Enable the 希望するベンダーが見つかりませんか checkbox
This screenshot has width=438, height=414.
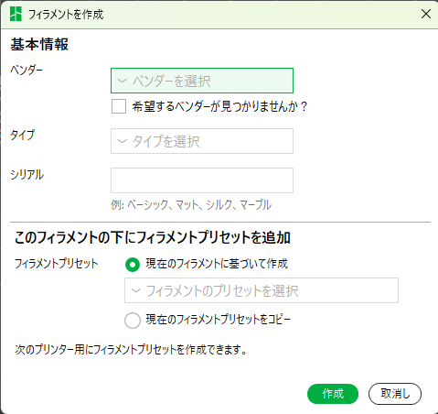[119, 106]
